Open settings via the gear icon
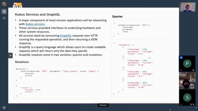The image size is (198, 111). (4, 108)
